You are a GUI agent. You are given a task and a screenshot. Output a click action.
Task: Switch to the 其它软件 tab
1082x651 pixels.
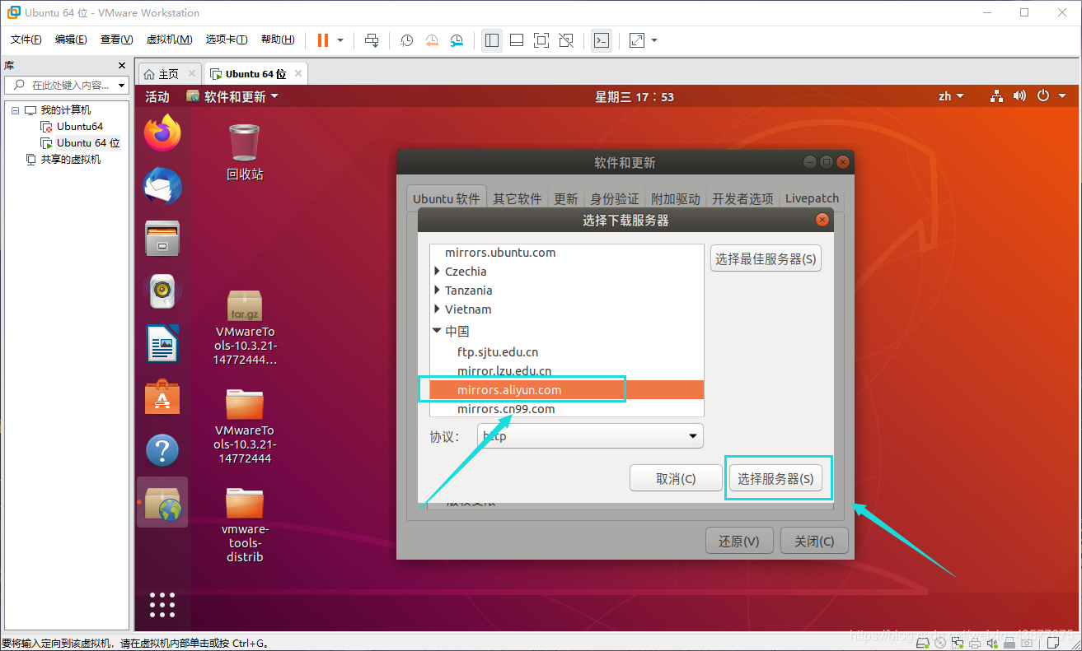pos(518,198)
